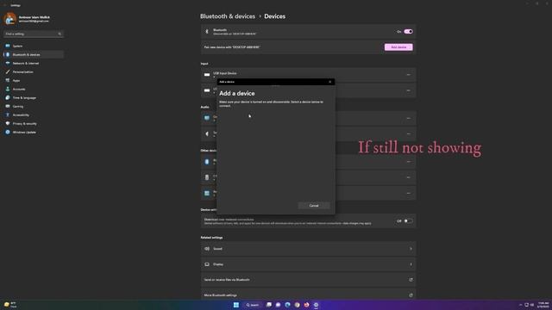The image size is (552, 310).
Task: Open more options for first Other devices row
Action: (x=408, y=162)
